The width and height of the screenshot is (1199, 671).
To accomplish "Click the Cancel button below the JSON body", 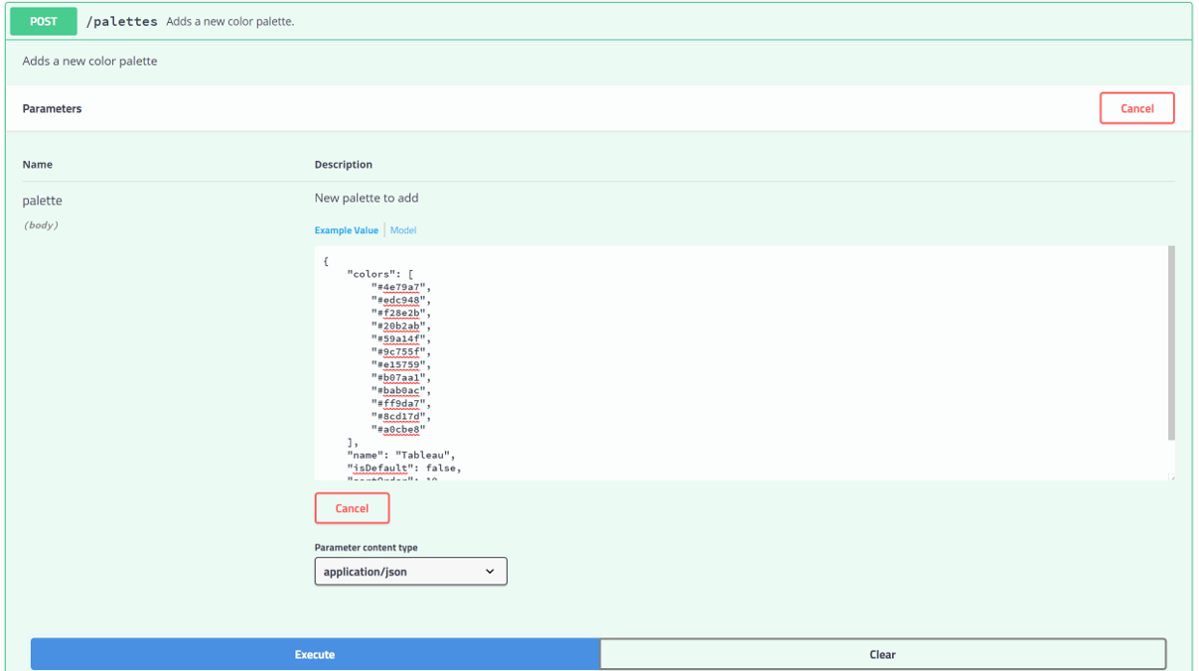I will (x=352, y=508).
